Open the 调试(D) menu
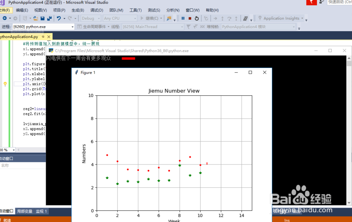This screenshot has height=222, width=352. coord(97,10)
